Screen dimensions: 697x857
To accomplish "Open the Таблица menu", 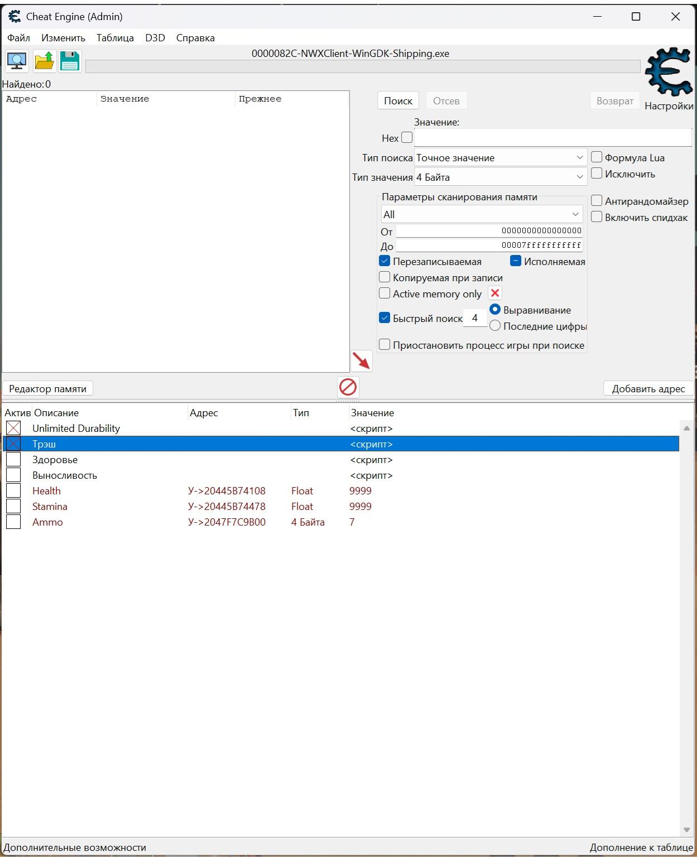I will (115, 38).
